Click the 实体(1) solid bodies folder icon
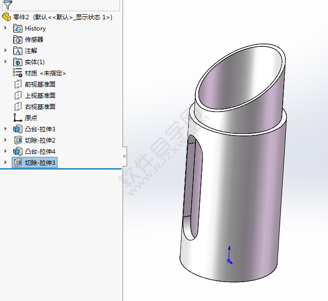Viewport: 328px width, 301px height. tap(18, 62)
